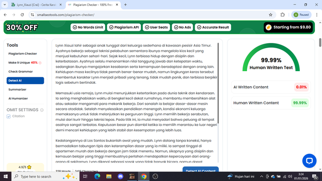Click the No Ads badge
This screenshot has height=181, width=322.
point(182,27)
